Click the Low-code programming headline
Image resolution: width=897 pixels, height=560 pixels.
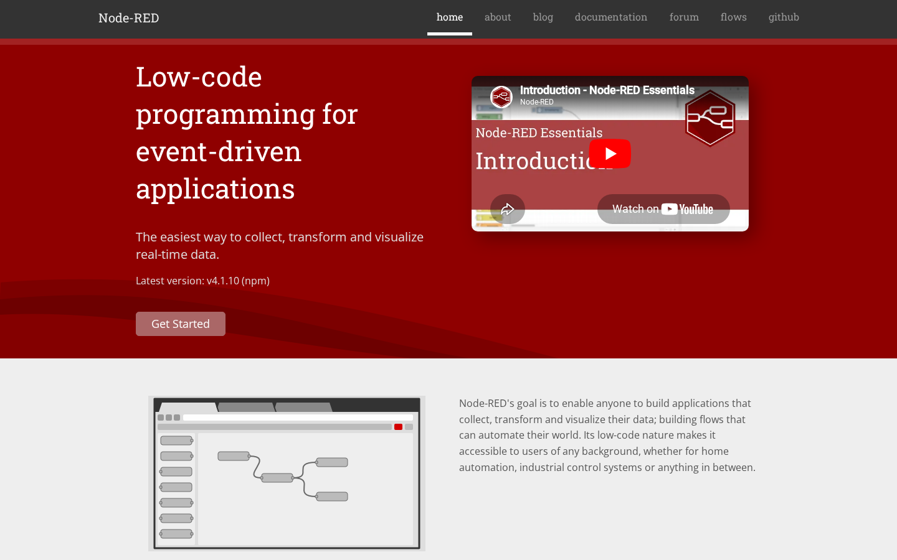(x=247, y=133)
